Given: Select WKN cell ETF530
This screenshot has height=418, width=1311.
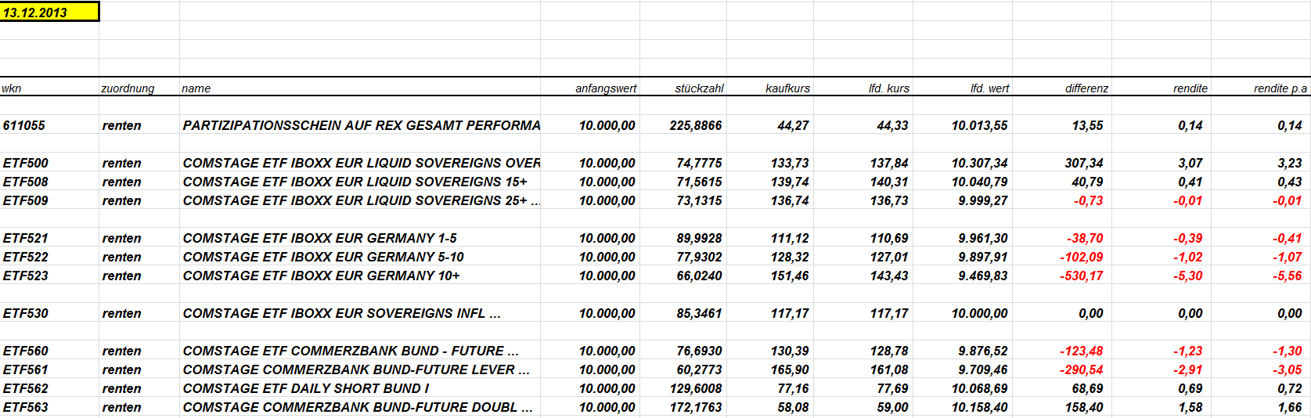Looking at the screenshot, I should coord(49,312).
